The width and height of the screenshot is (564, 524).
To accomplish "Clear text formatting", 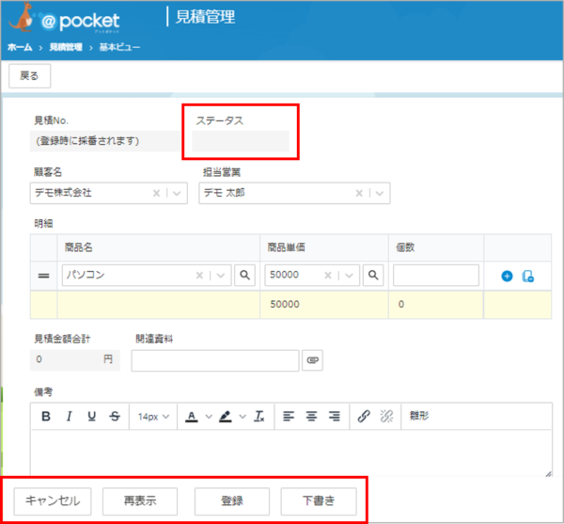I will point(259,417).
